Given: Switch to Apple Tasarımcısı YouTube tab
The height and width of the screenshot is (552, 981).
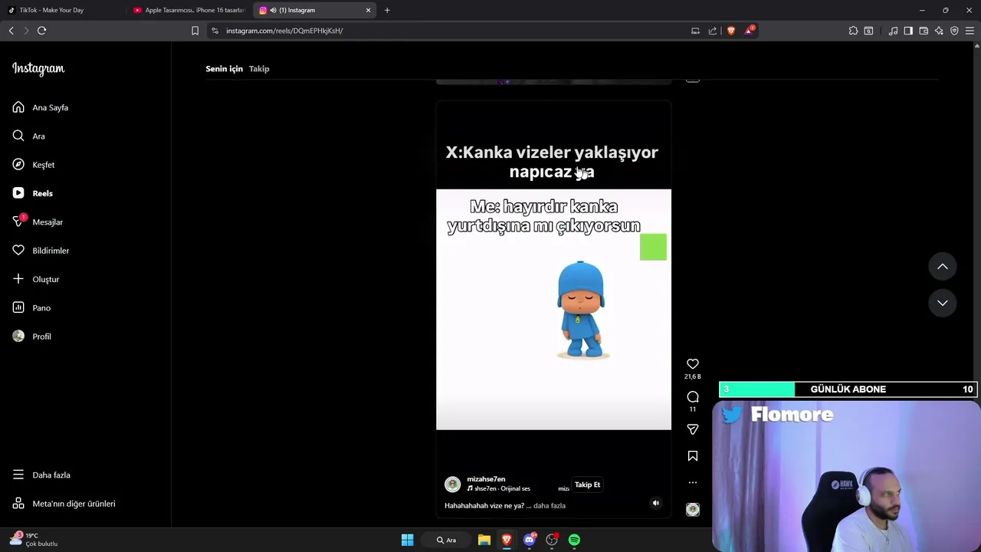Looking at the screenshot, I should point(189,10).
